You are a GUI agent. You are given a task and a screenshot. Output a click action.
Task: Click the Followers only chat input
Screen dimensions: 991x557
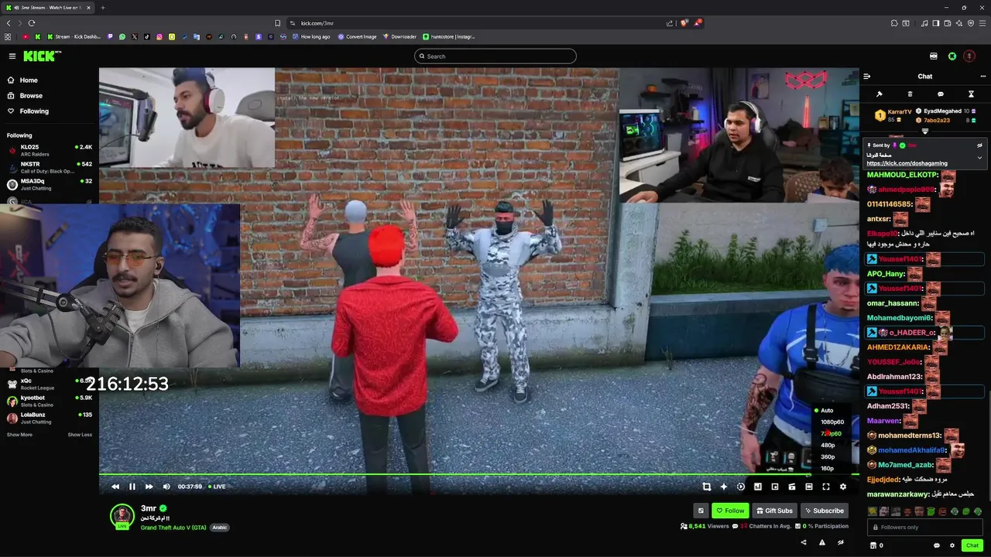[924, 527]
